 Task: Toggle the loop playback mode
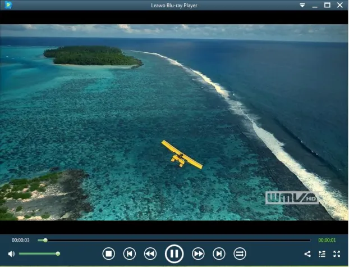click(x=240, y=254)
